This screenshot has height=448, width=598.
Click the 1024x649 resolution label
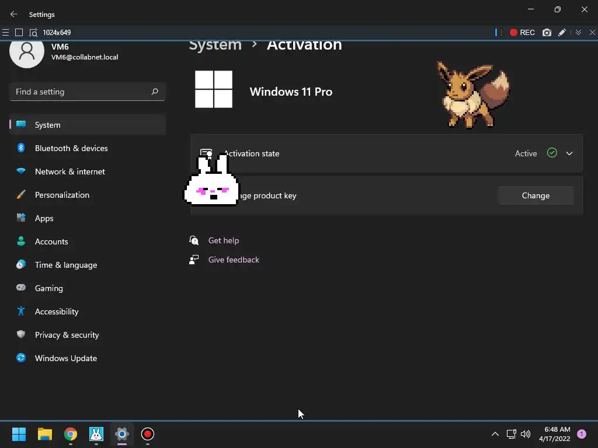click(57, 33)
